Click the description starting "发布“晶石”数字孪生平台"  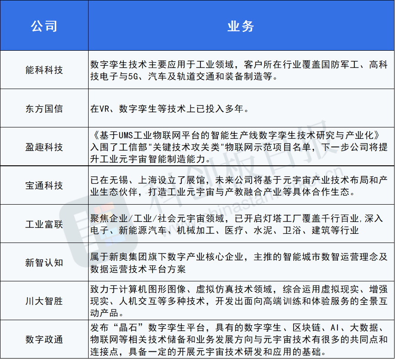point(239,340)
